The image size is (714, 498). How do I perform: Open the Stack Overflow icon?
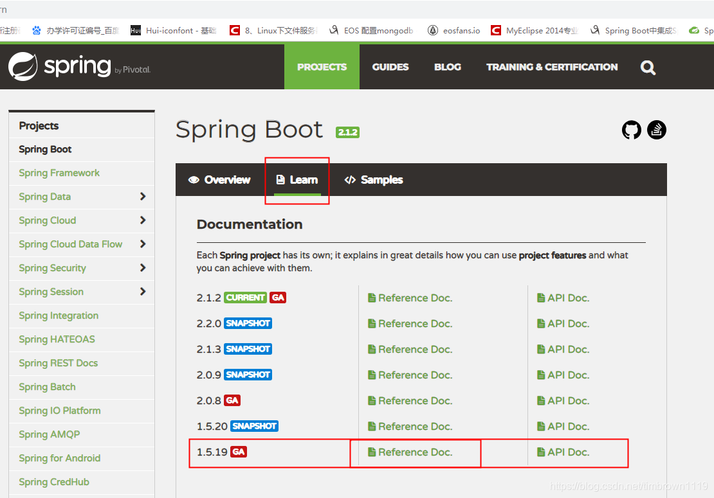click(657, 130)
